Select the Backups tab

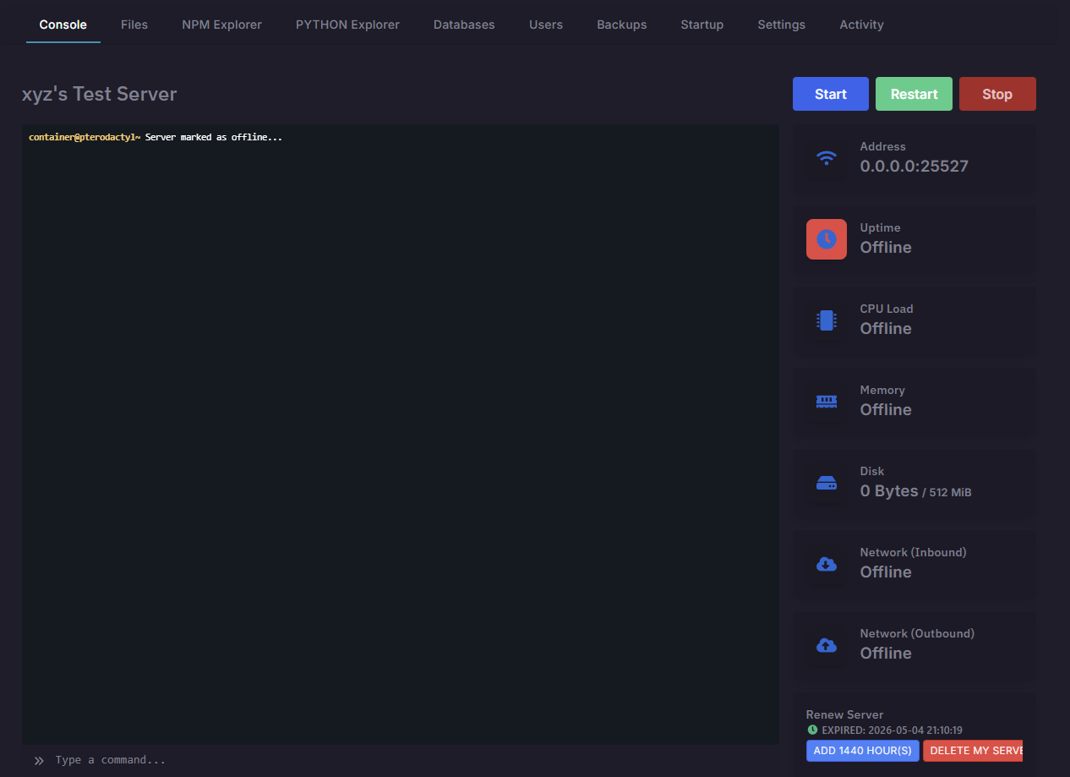[621, 25]
